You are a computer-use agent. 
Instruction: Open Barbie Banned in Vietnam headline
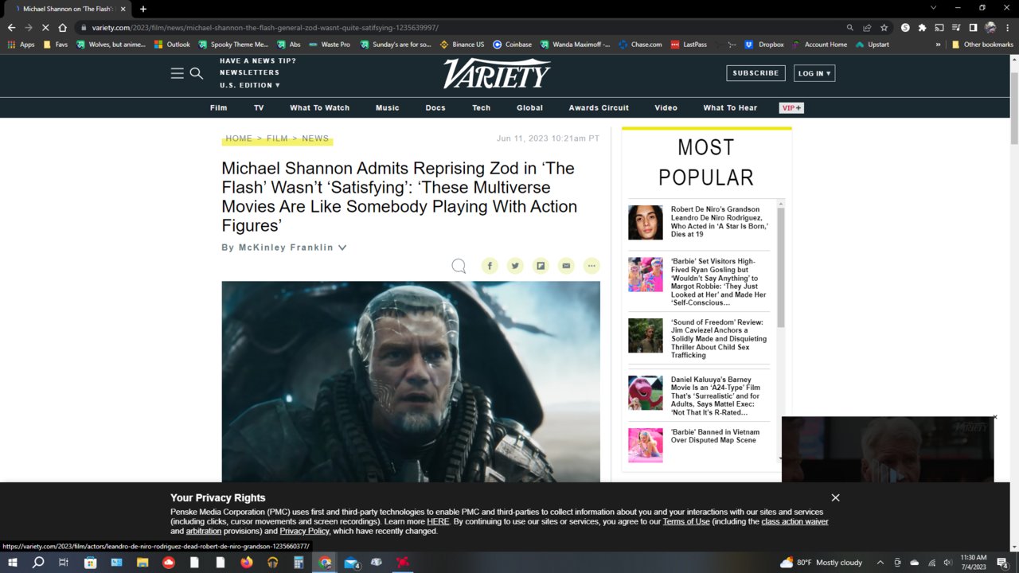click(x=715, y=436)
